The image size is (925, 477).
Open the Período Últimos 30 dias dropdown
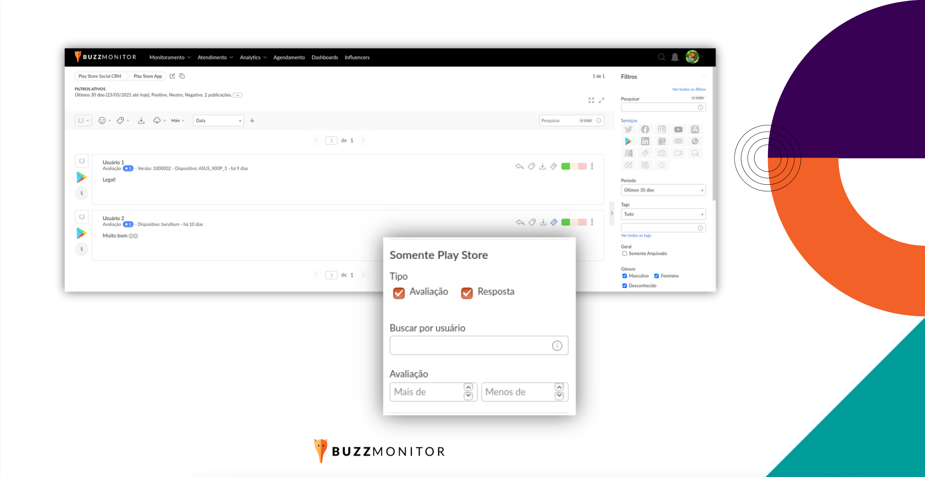click(x=663, y=190)
